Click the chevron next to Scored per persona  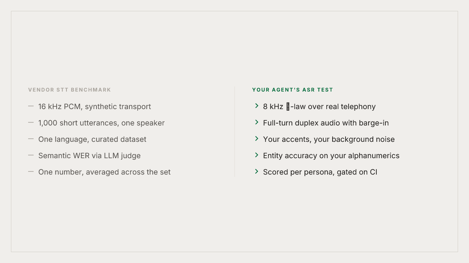point(257,171)
